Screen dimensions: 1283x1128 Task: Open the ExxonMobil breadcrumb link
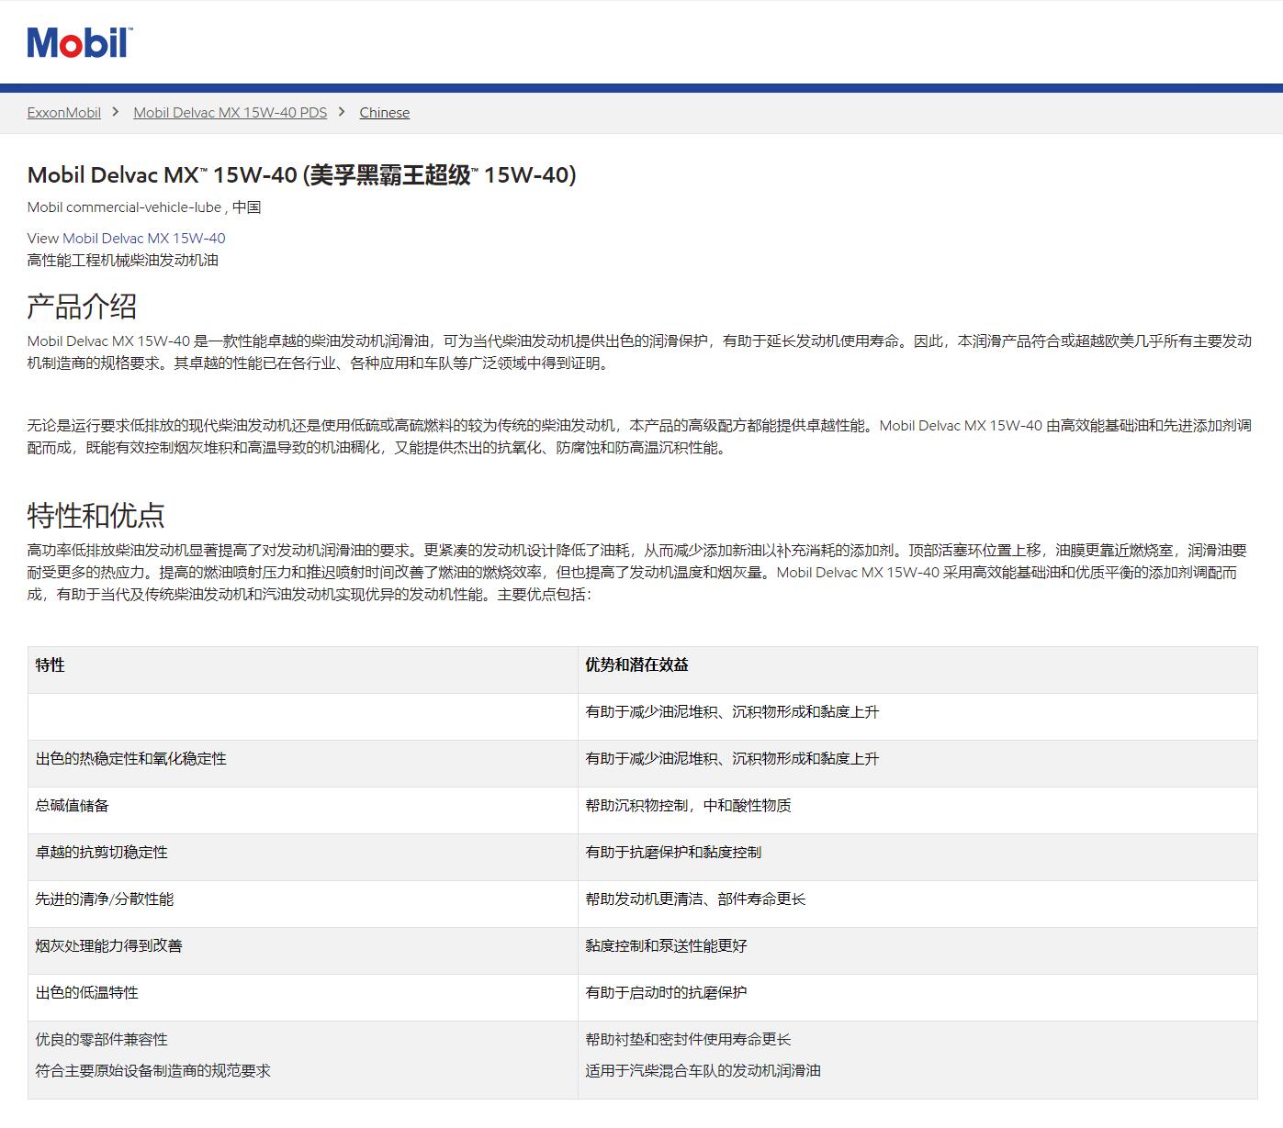pos(64,113)
